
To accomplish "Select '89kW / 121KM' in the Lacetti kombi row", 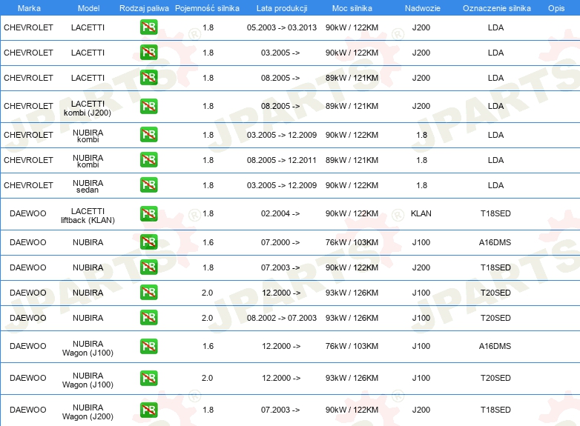I will pos(352,106).
